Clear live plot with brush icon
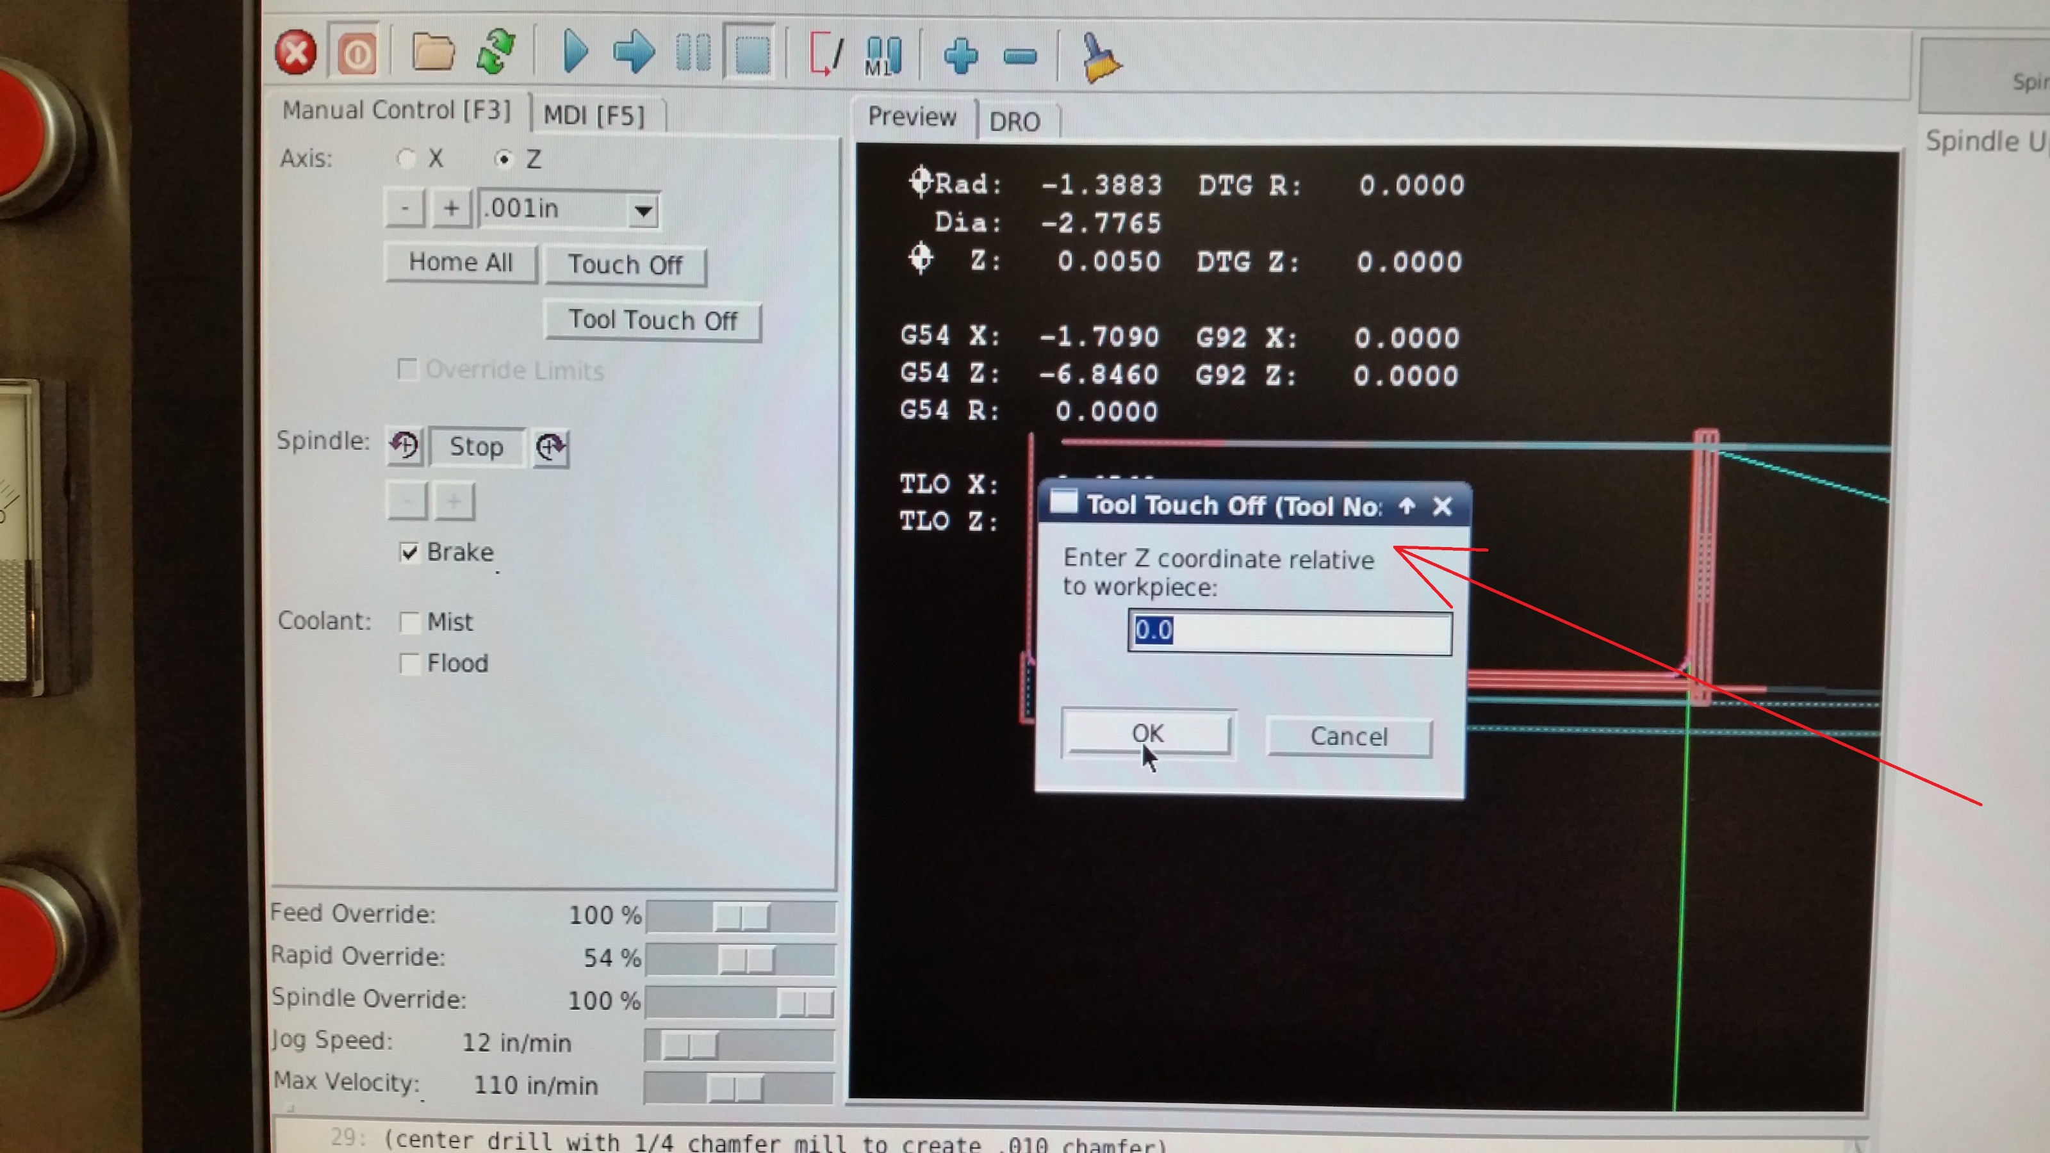 1101,57
